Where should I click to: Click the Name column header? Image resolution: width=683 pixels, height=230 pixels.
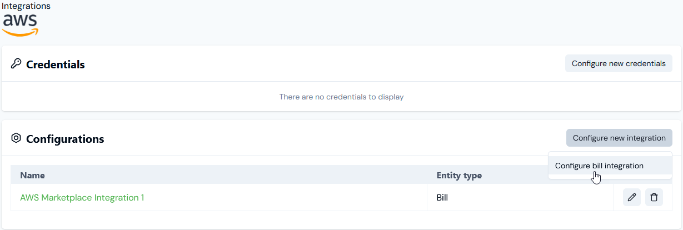point(32,175)
